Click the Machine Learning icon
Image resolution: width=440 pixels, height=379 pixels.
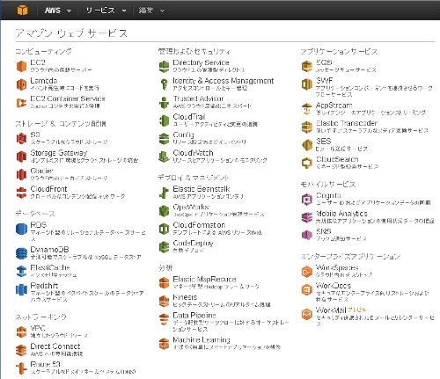(164, 344)
